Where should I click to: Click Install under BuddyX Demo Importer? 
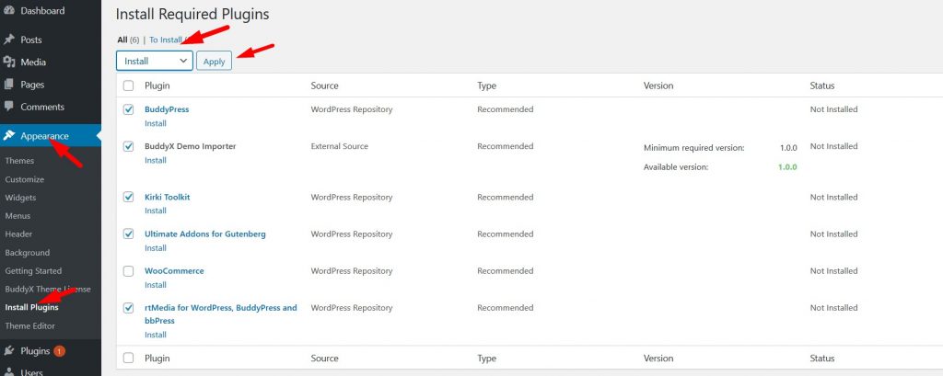click(155, 160)
